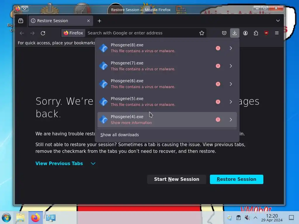Expand details chevron for Phosgene(8).exe
Screen dimensions: 299x224
click(x=231, y=48)
